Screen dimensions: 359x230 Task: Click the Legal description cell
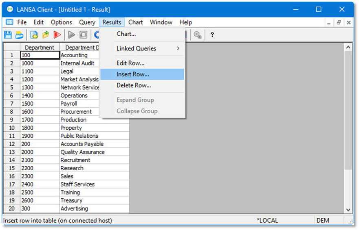click(79, 71)
